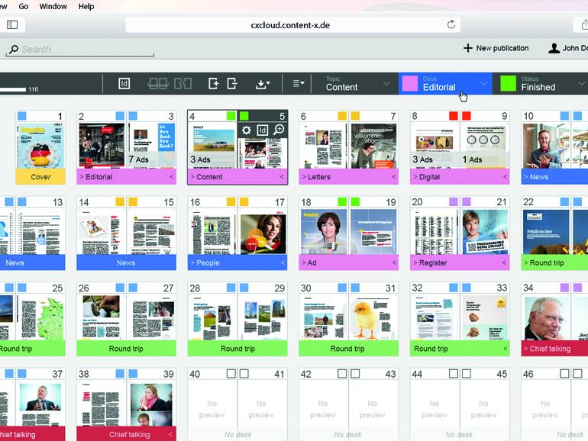The image size is (588, 441).
Task: Click the Chief talking bar under spread 38-39
Action: (x=126, y=434)
